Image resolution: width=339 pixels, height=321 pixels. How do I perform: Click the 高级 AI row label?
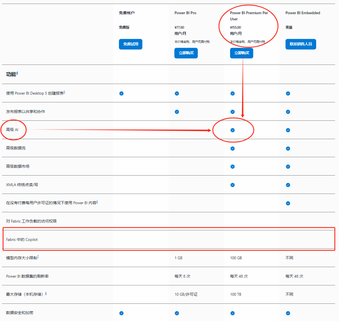[12, 130]
